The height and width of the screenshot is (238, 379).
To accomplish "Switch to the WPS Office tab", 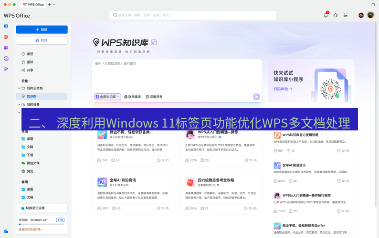I will click(x=33, y=4).
